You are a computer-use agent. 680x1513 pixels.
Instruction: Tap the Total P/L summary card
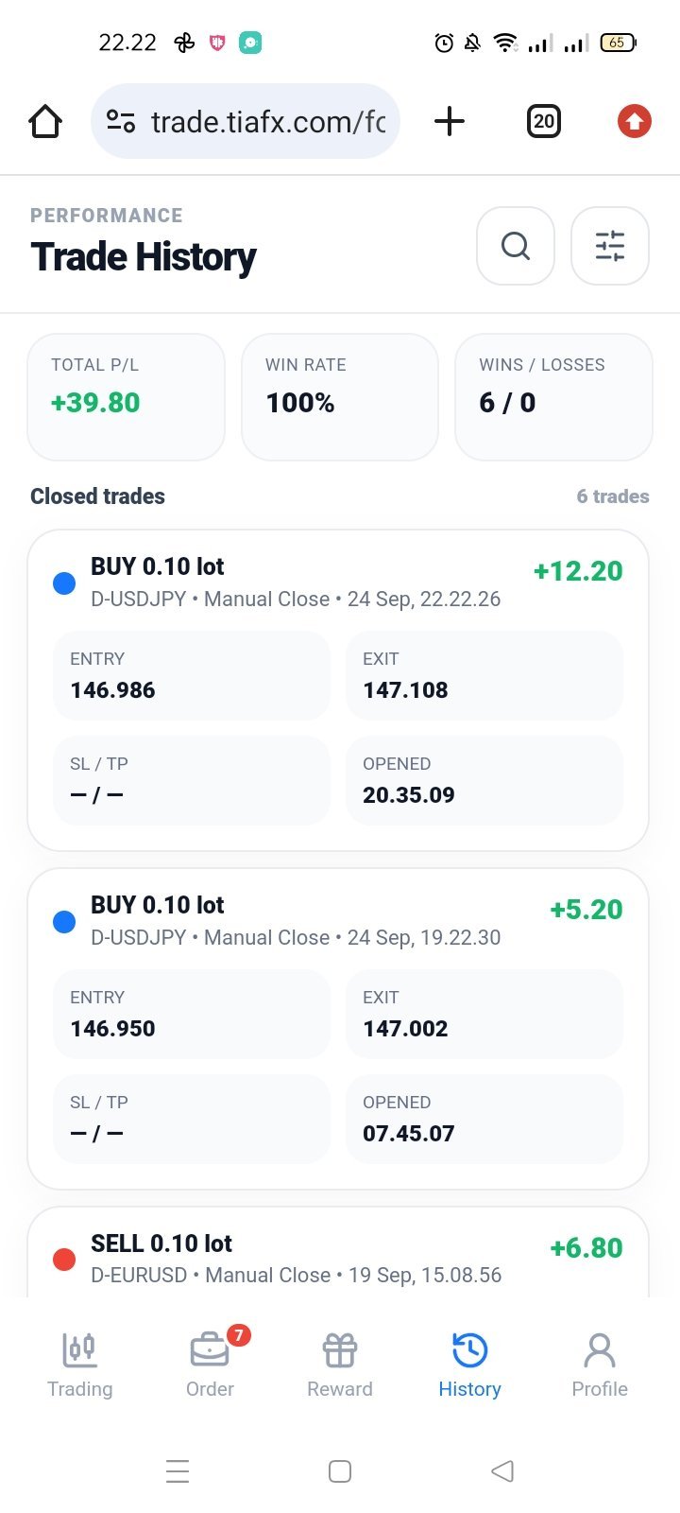point(126,397)
